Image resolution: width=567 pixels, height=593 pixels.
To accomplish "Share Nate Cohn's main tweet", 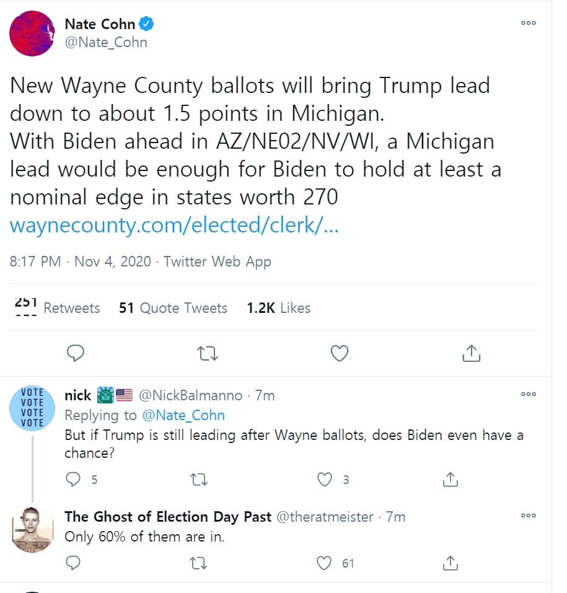I will [x=471, y=353].
